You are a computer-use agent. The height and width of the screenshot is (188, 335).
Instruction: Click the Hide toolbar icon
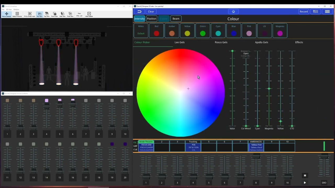[89, 15]
